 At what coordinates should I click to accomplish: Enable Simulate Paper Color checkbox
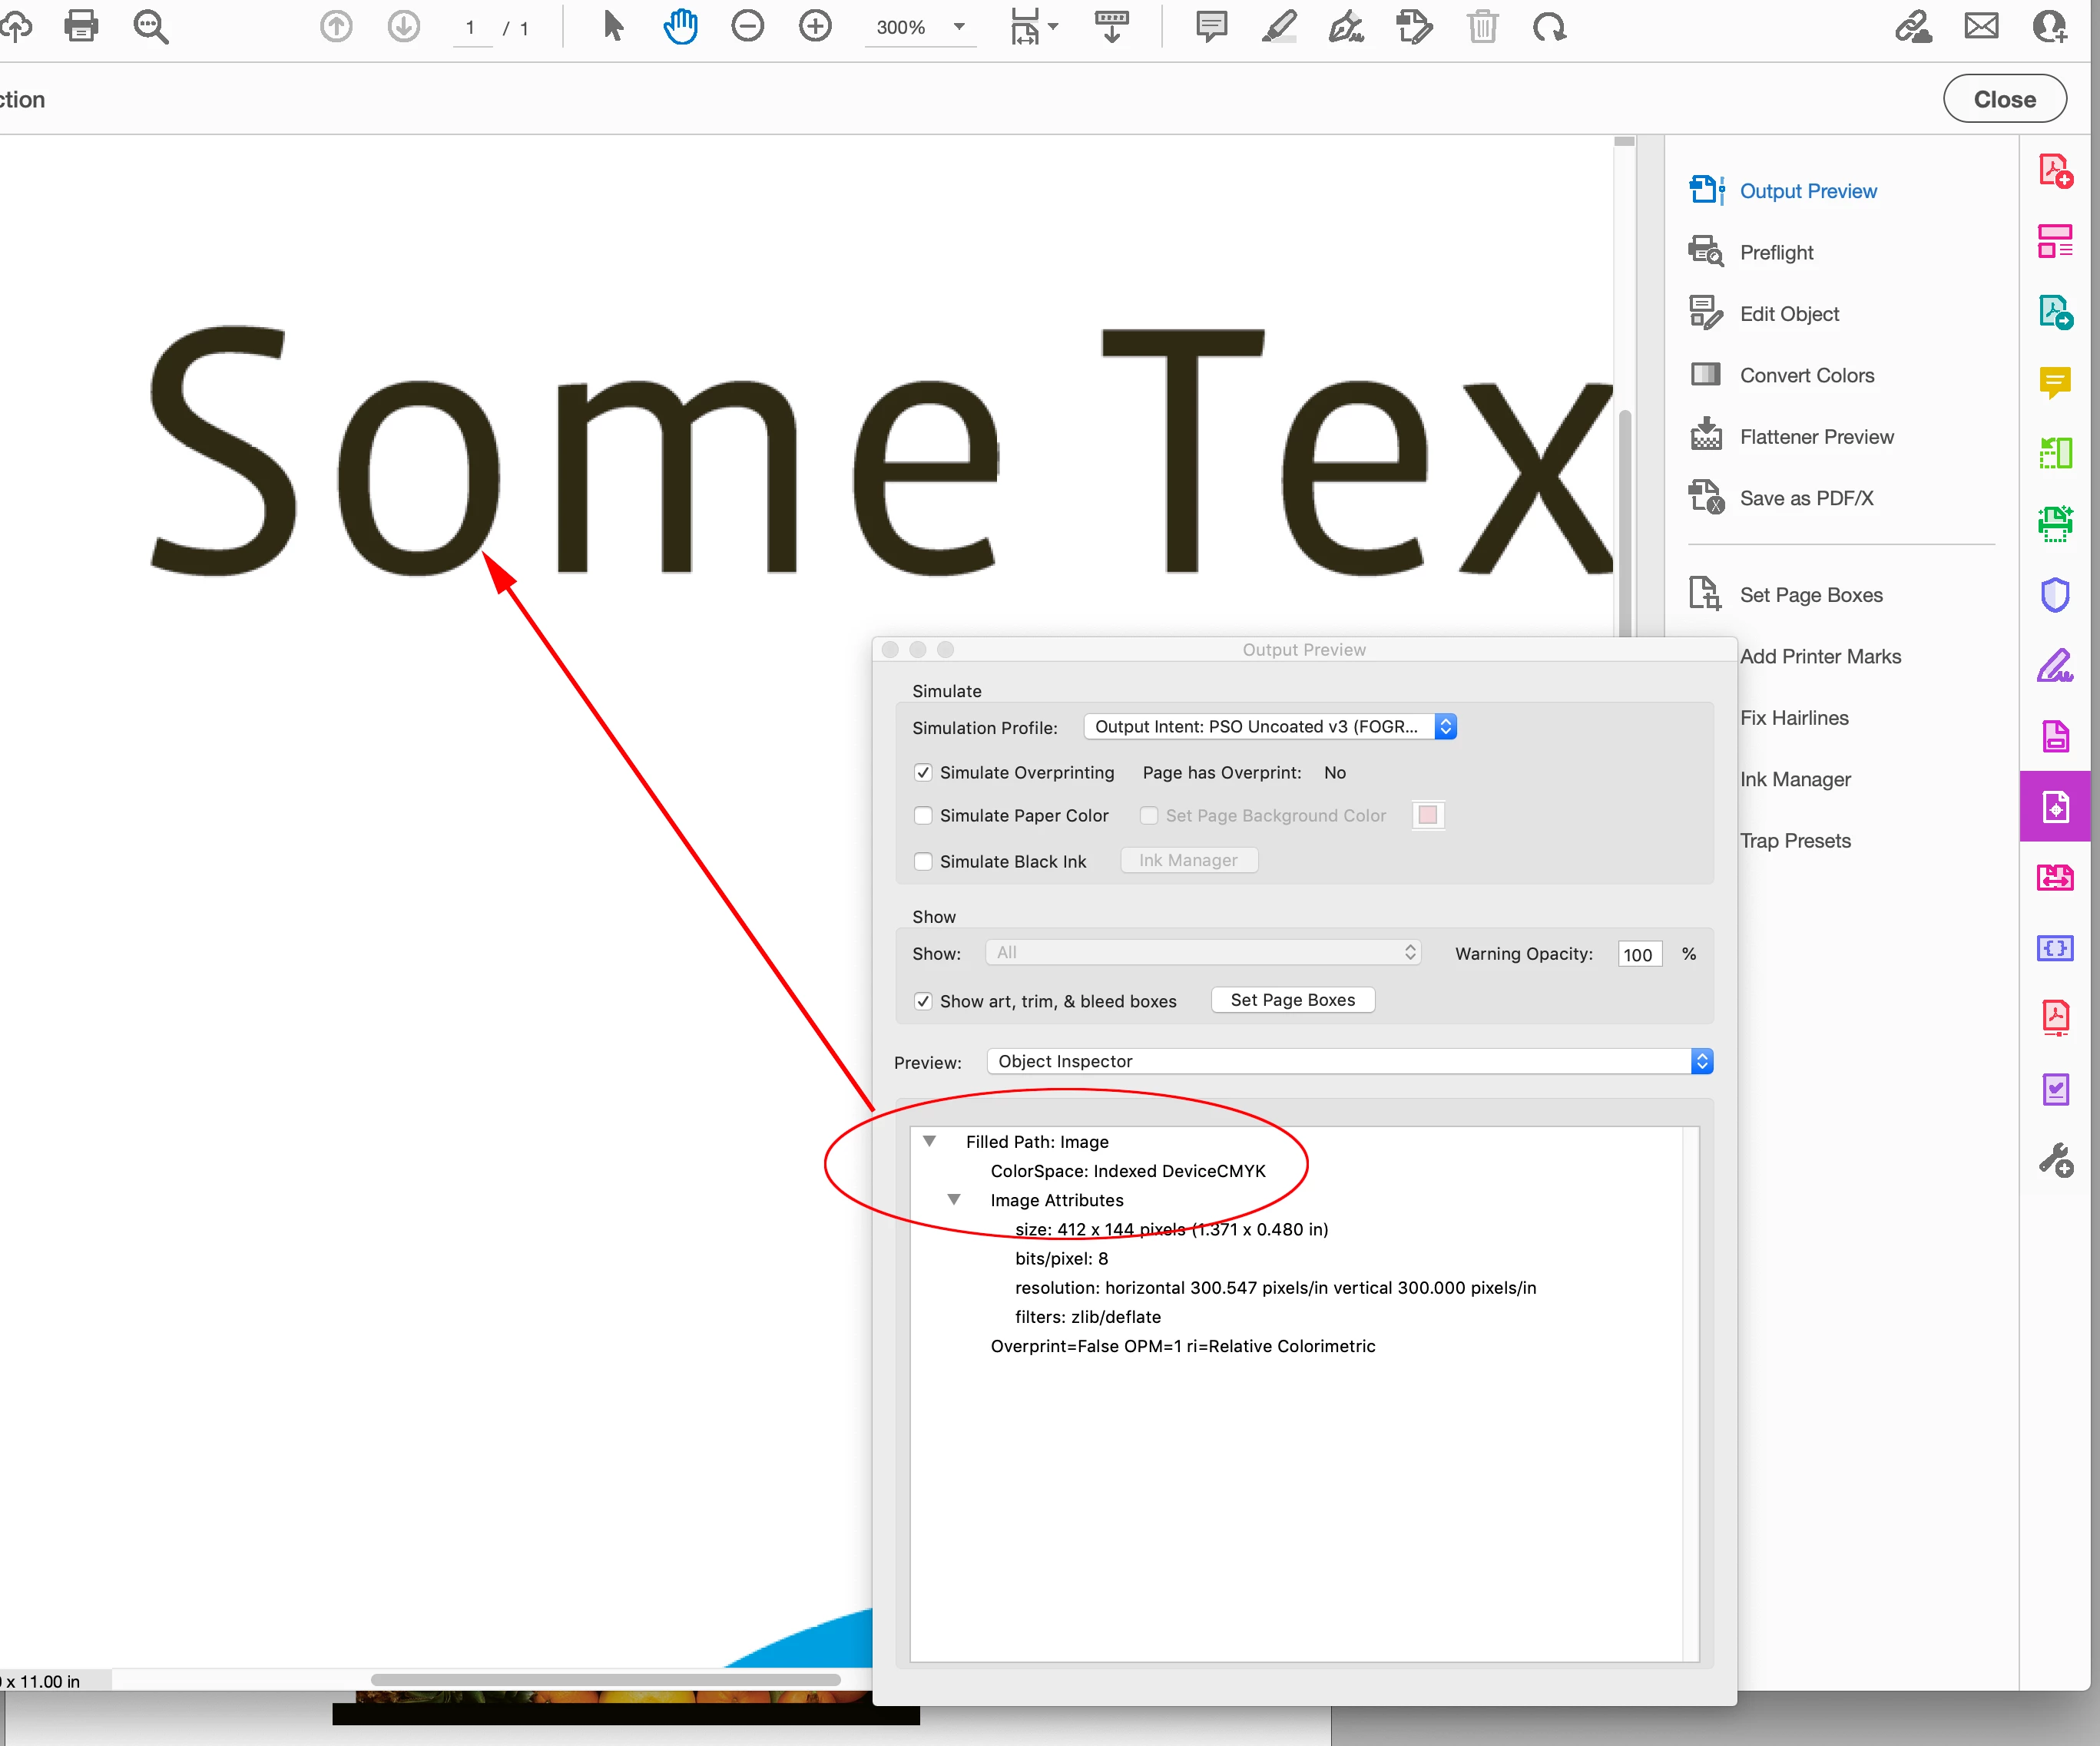(923, 815)
